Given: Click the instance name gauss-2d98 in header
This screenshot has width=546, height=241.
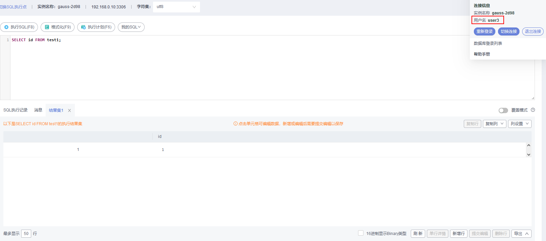Looking at the screenshot, I should 69,7.
